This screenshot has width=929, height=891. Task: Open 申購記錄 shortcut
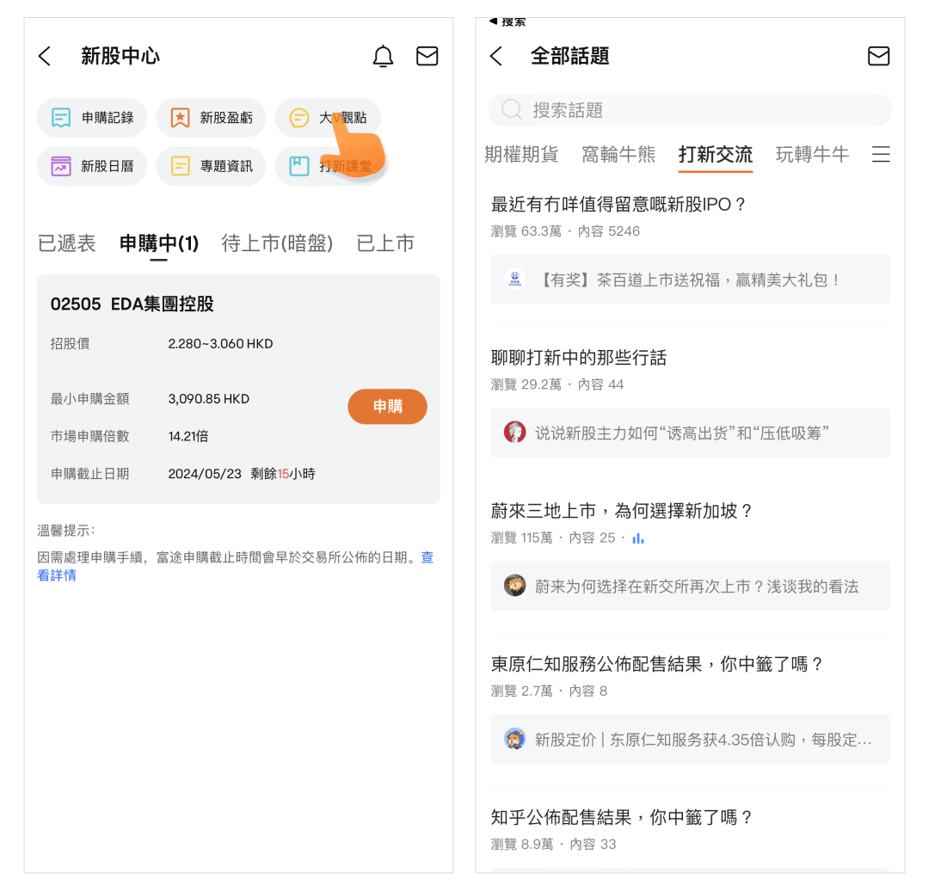click(92, 118)
